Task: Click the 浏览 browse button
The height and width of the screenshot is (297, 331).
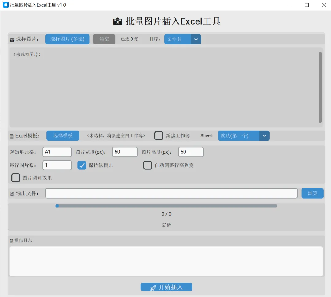Action: 312,193
